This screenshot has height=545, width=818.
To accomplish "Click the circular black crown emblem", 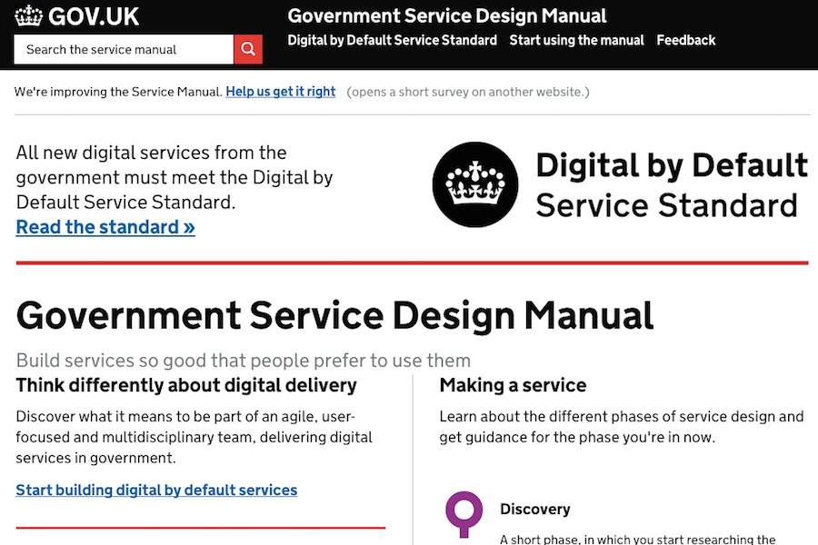I will pos(474,184).
